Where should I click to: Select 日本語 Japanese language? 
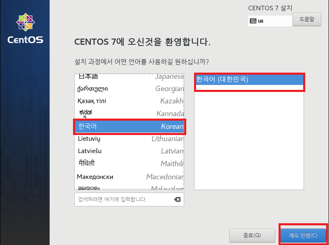pyautogui.click(x=129, y=77)
